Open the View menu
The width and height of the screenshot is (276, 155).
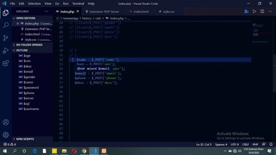(x=48, y=3)
